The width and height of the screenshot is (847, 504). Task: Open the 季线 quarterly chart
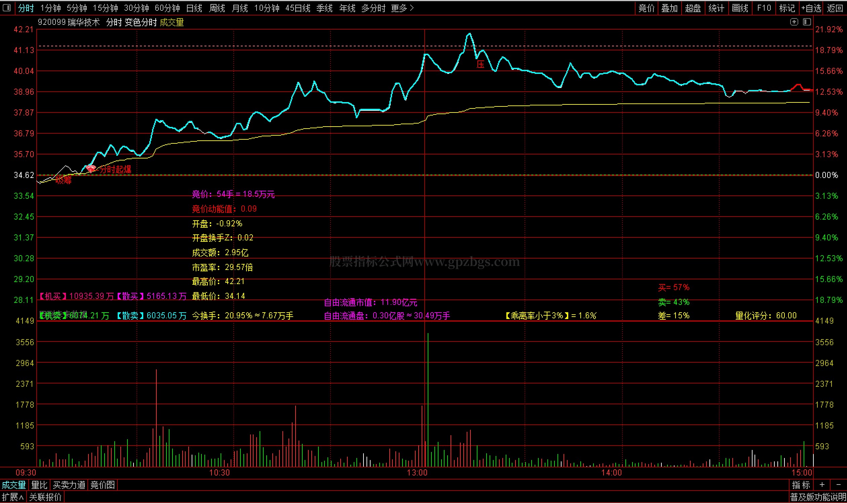(324, 8)
